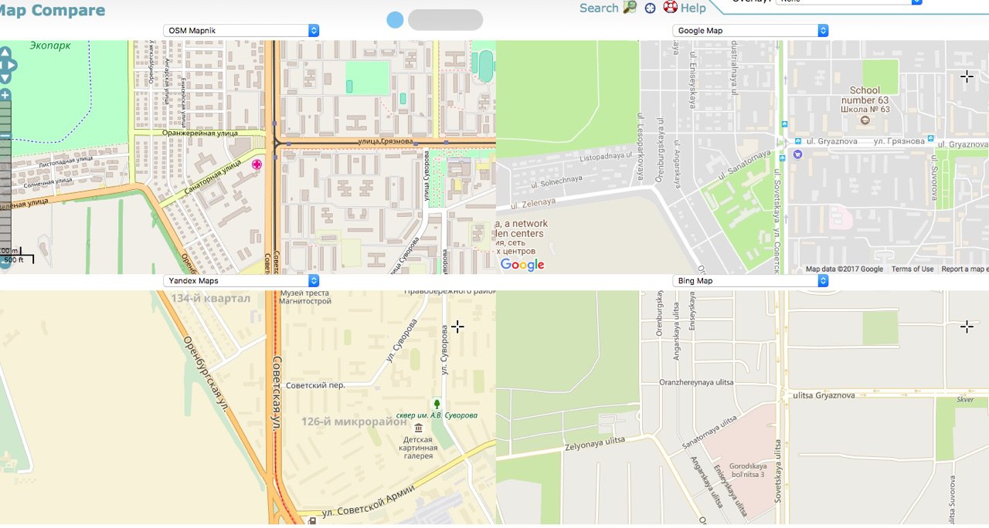Click the museum icon above Детская картинная галерея
989x528 pixels.
coord(419,428)
